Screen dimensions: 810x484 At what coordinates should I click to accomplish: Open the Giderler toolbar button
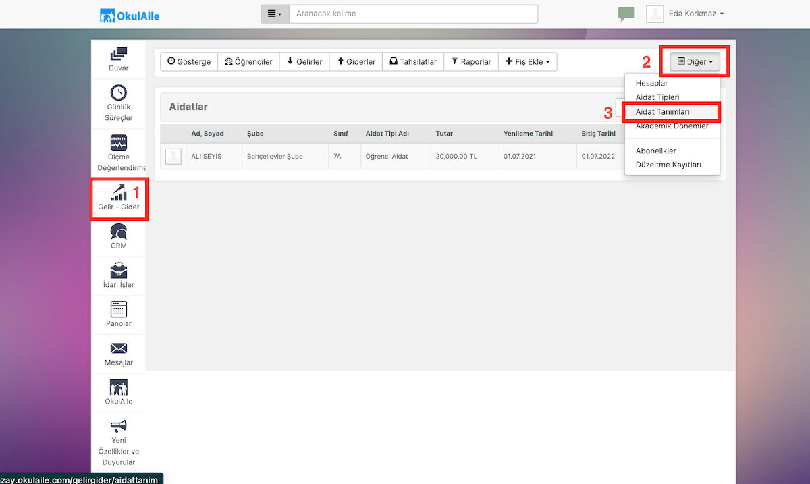pos(356,61)
